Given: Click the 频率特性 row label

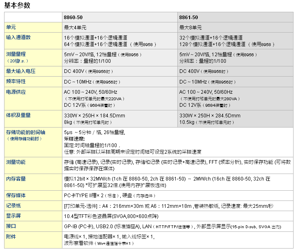Looking at the screenshot, I should click(x=16, y=81).
